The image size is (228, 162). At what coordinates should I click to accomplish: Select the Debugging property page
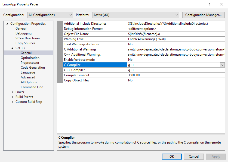click(x=23, y=33)
